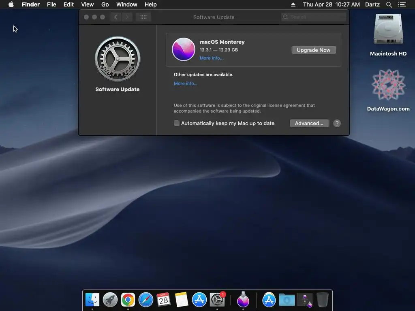The image size is (415, 311).
Task: Open the Finder menu
Action: (31, 4)
